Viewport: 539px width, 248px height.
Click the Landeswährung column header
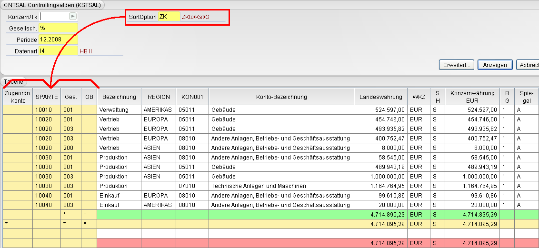pos(380,97)
